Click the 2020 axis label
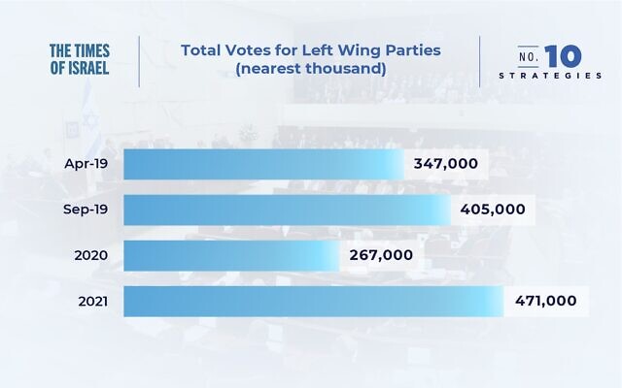 coord(90,255)
